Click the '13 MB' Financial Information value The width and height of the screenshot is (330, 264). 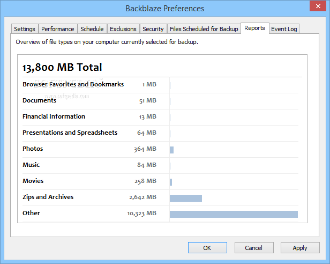click(x=147, y=116)
